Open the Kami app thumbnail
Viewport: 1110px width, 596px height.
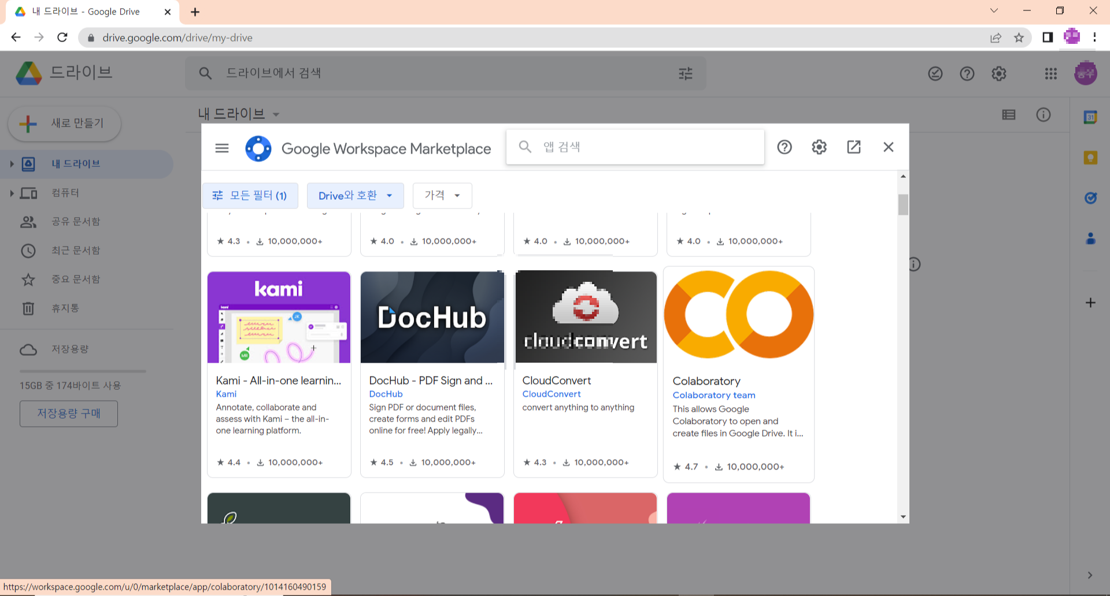pos(279,317)
